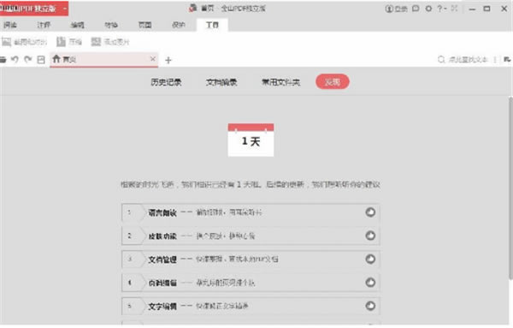Open the 阅读 ribbon tab
This screenshot has height=328, width=513.
coord(10,25)
